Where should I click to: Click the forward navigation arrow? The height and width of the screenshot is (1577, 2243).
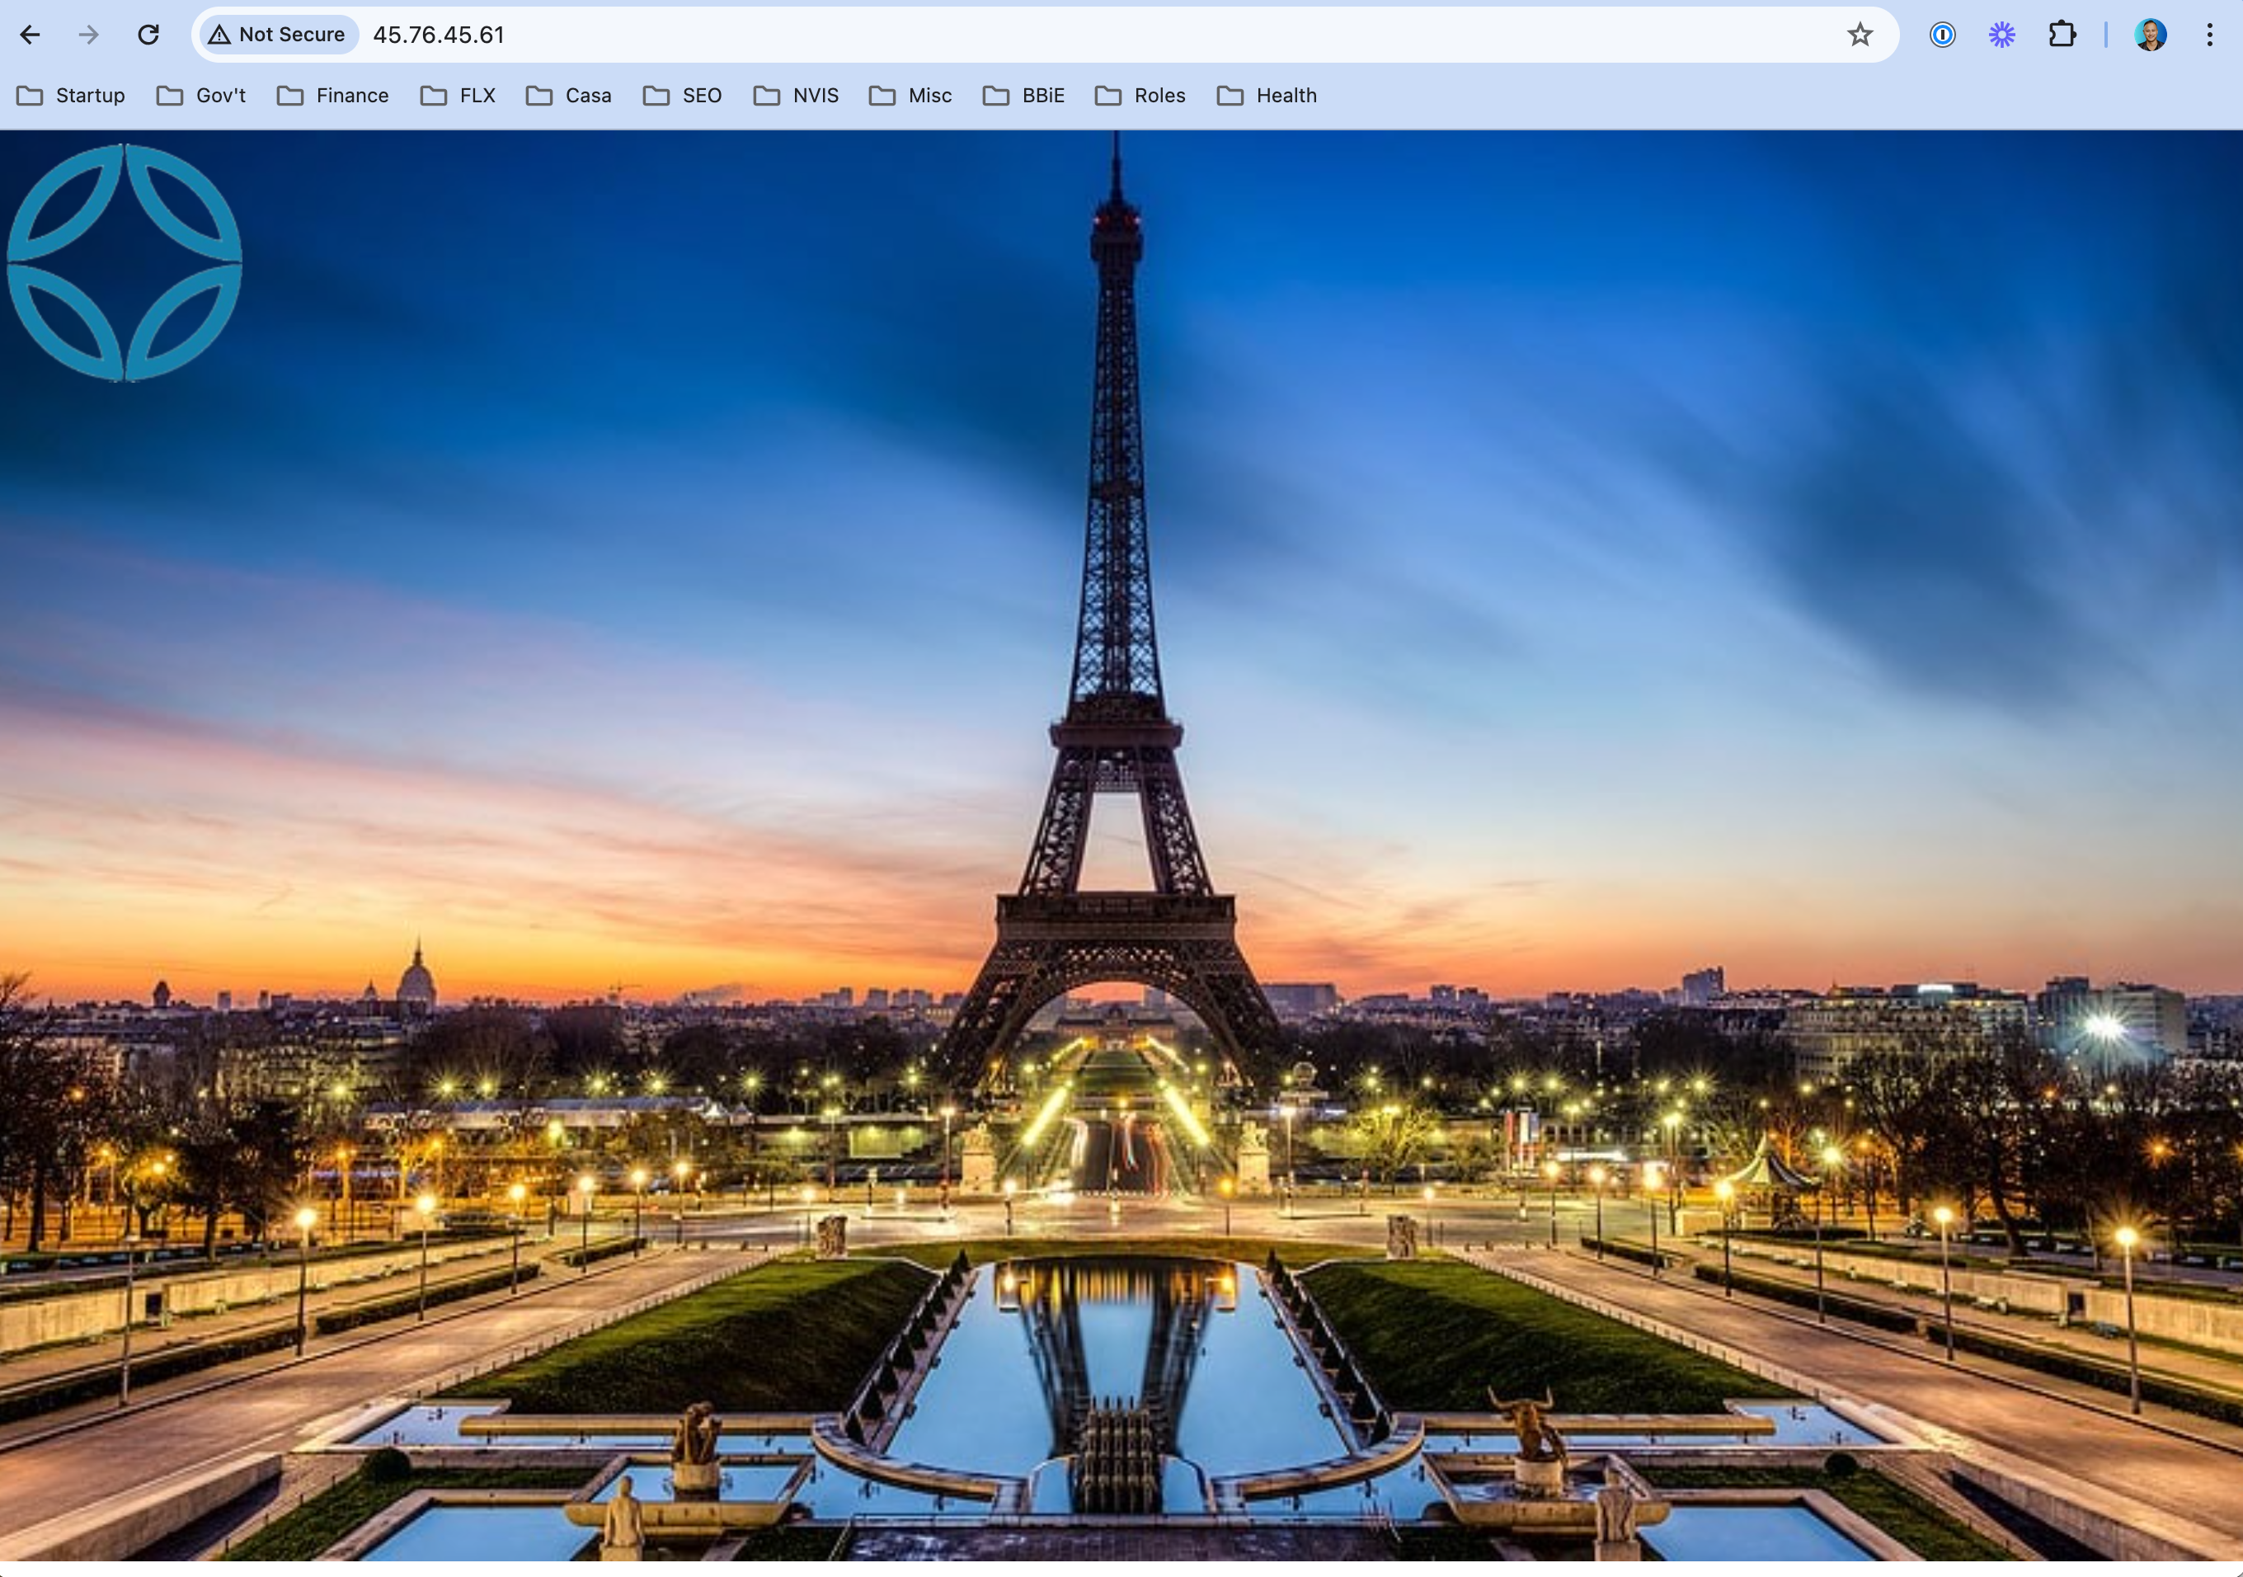click(x=89, y=35)
